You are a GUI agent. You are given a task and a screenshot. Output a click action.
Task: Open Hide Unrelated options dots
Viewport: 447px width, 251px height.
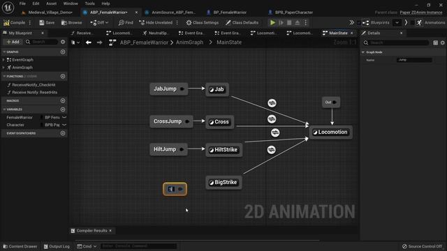click(177, 22)
